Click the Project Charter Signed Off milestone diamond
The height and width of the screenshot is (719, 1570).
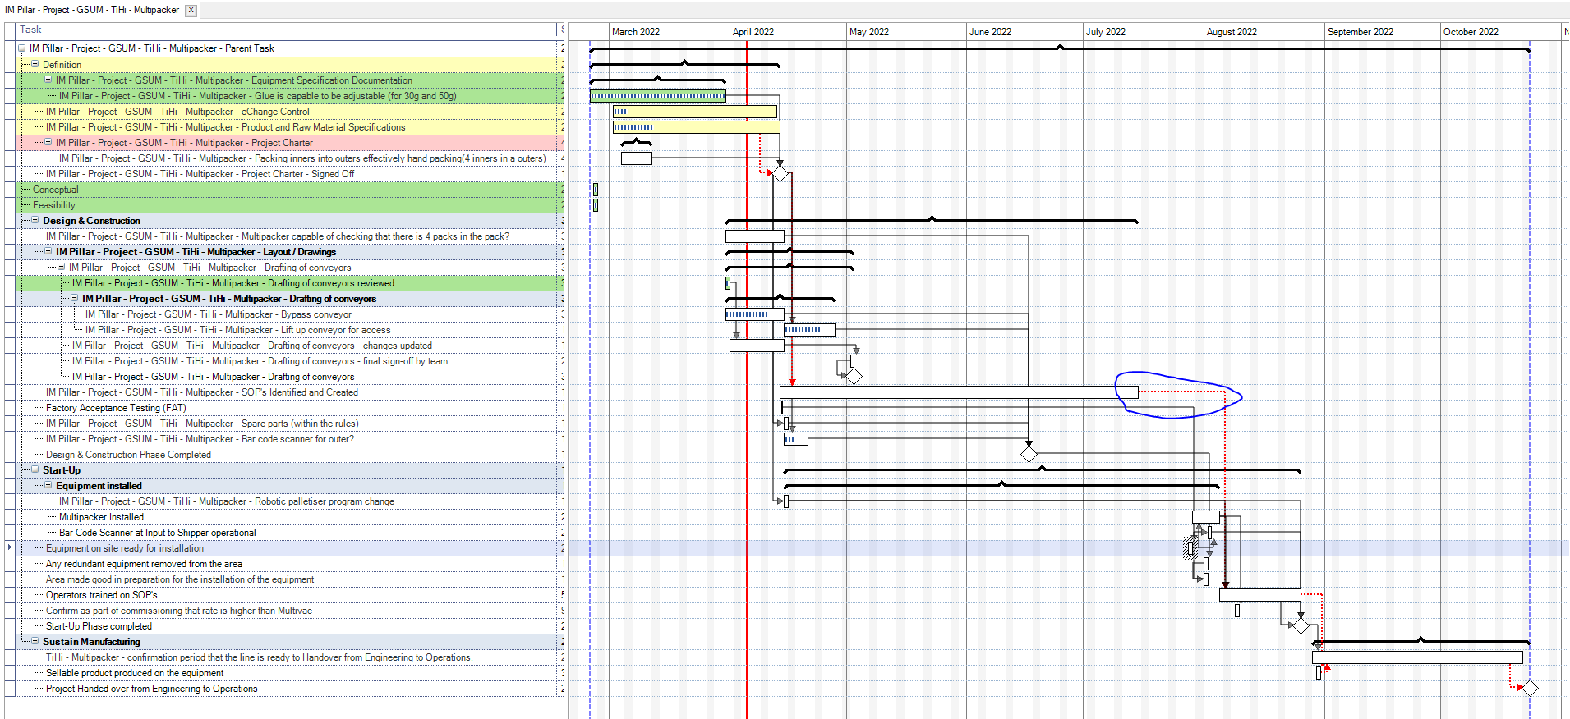tap(780, 173)
